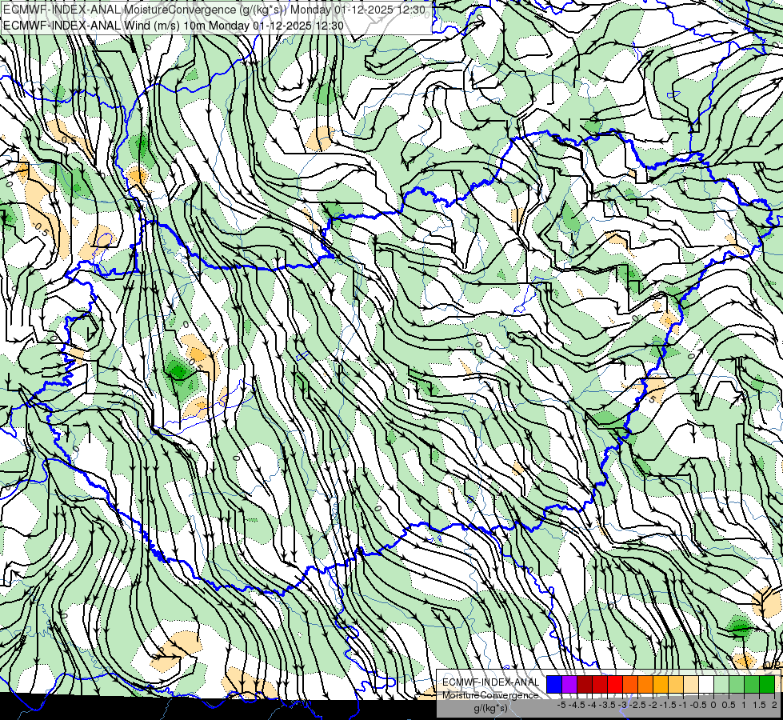Image resolution: width=783 pixels, height=720 pixels.
Task: Select the white legend swatch
Action: coord(706,685)
